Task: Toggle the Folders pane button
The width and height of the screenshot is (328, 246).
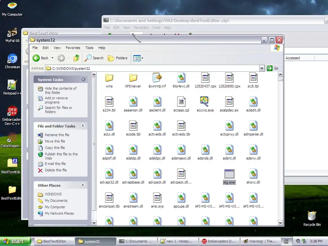Action: pos(117,58)
